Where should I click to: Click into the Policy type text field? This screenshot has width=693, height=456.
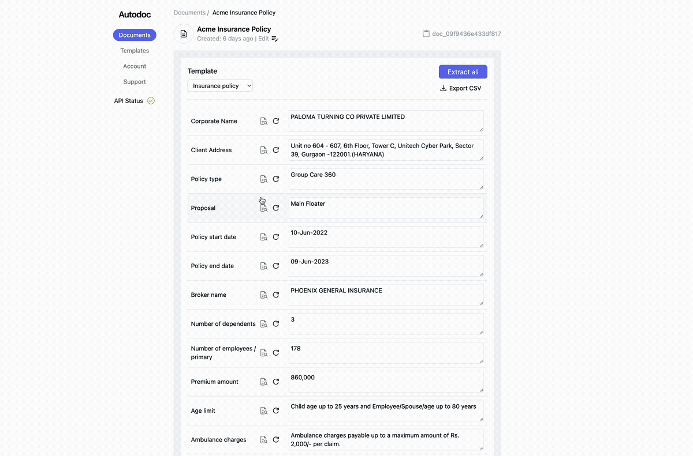click(x=386, y=179)
